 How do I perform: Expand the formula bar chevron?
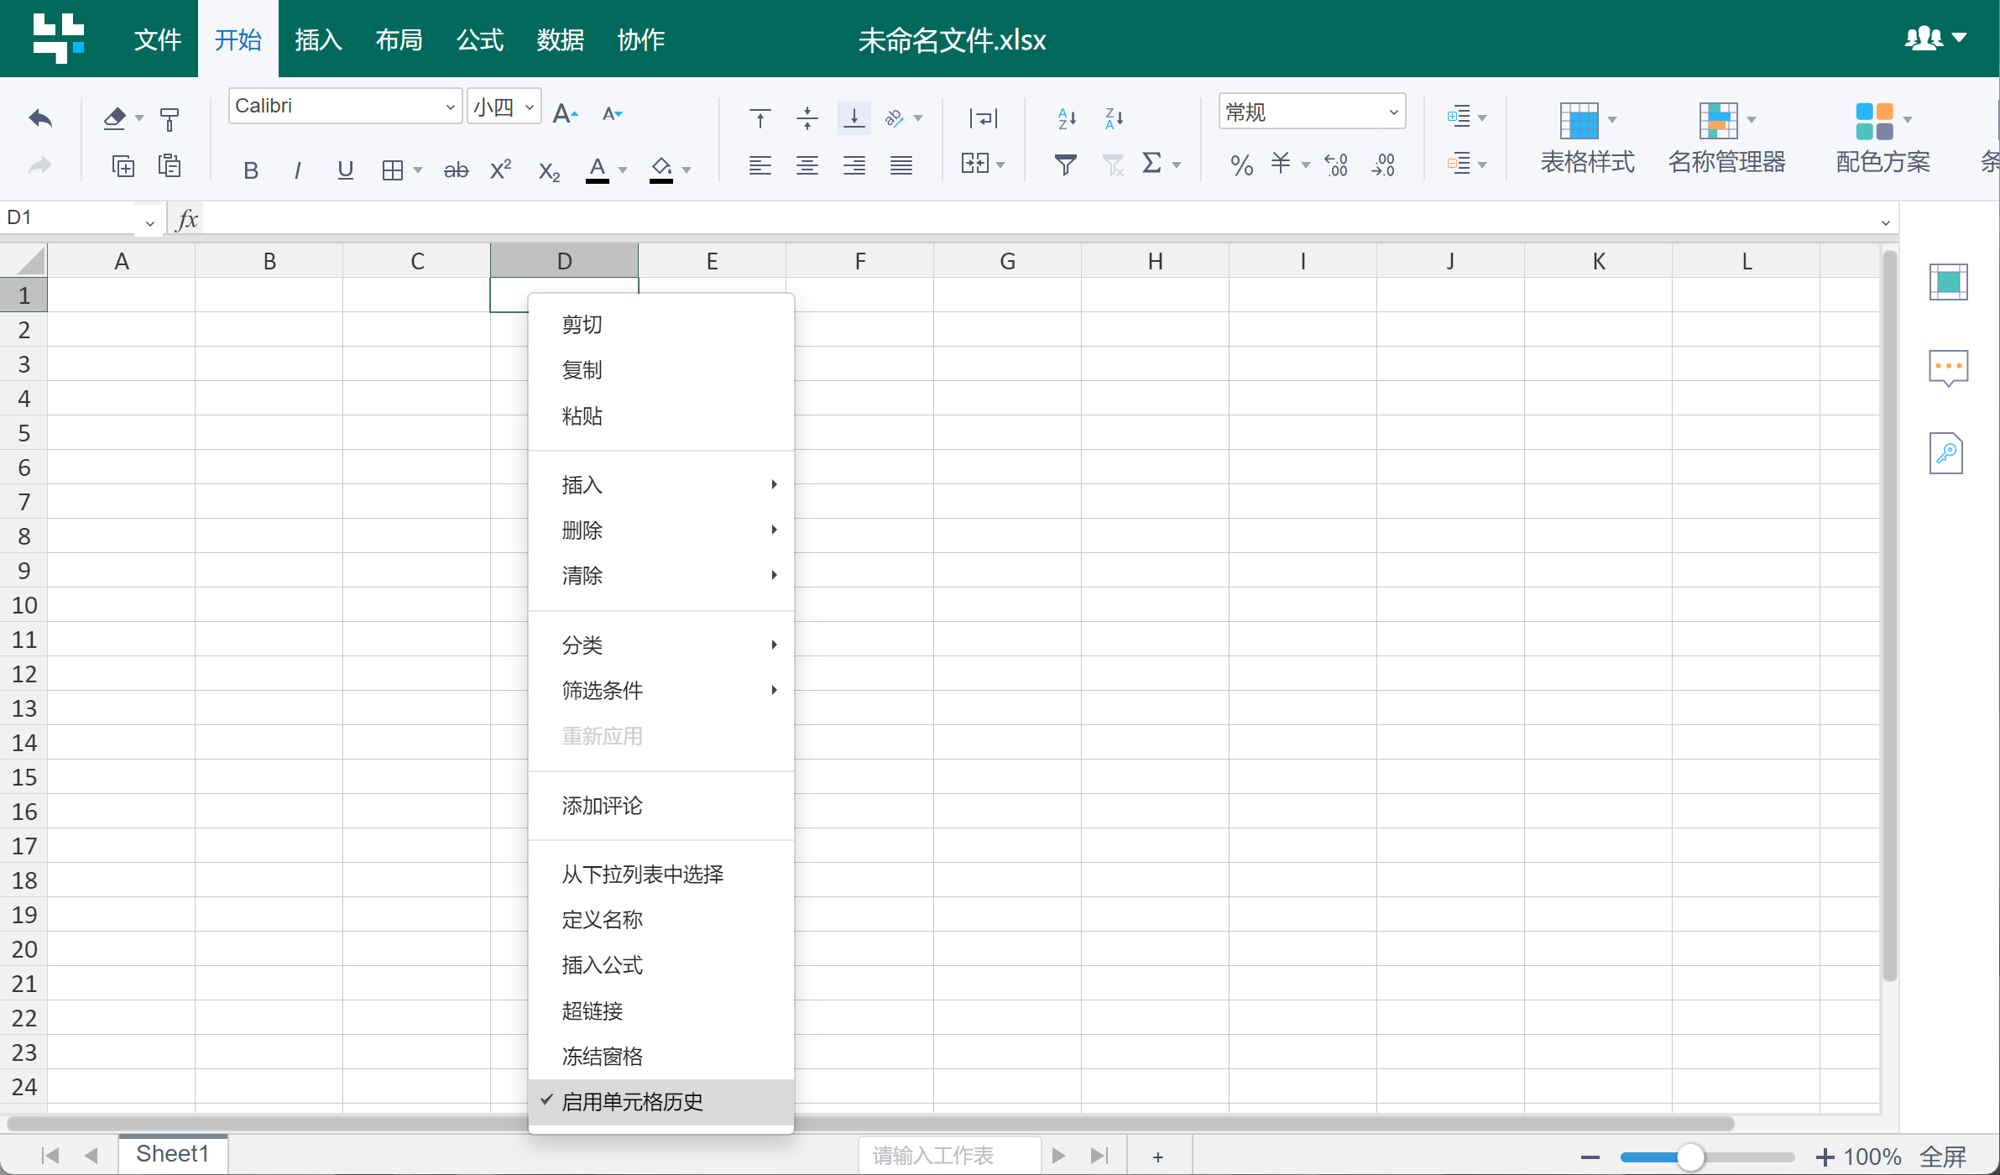pyautogui.click(x=1886, y=223)
